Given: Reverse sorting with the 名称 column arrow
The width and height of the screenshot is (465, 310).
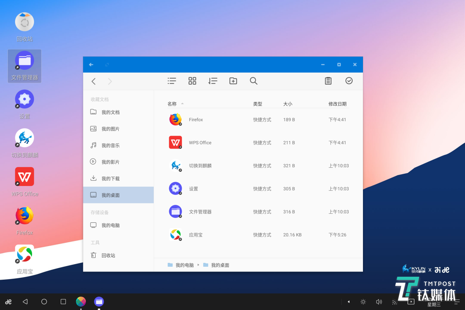Looking at the screenshot, I should point(182,104).
